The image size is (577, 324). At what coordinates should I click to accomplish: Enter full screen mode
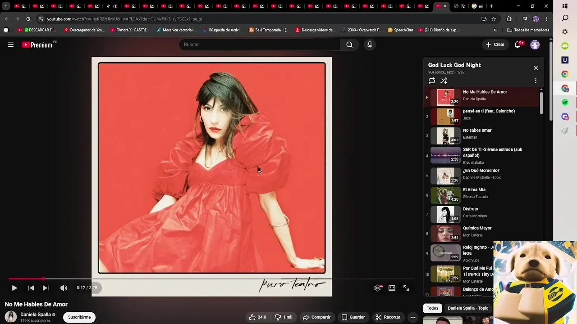(x=406, y=288)
